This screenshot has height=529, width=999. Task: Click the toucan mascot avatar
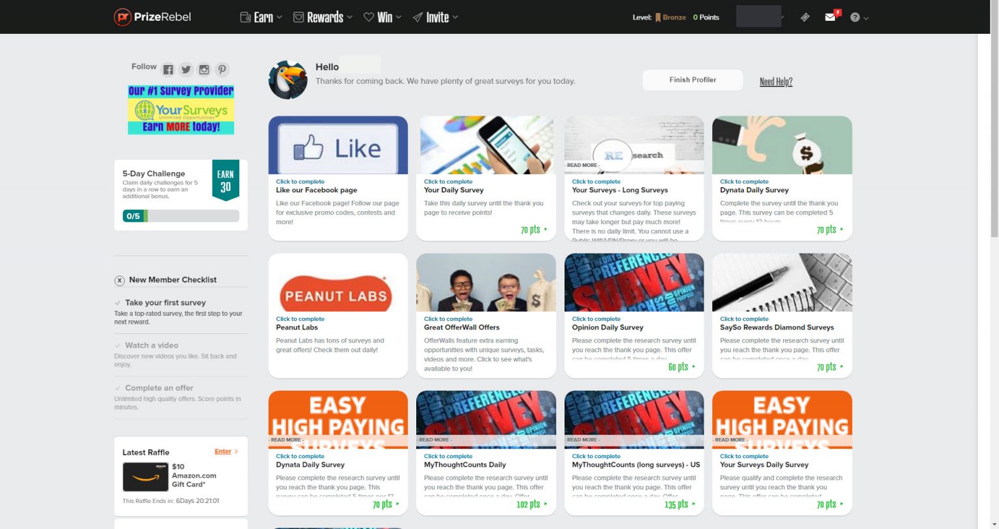pyautogui.click(x=288, y=80)
